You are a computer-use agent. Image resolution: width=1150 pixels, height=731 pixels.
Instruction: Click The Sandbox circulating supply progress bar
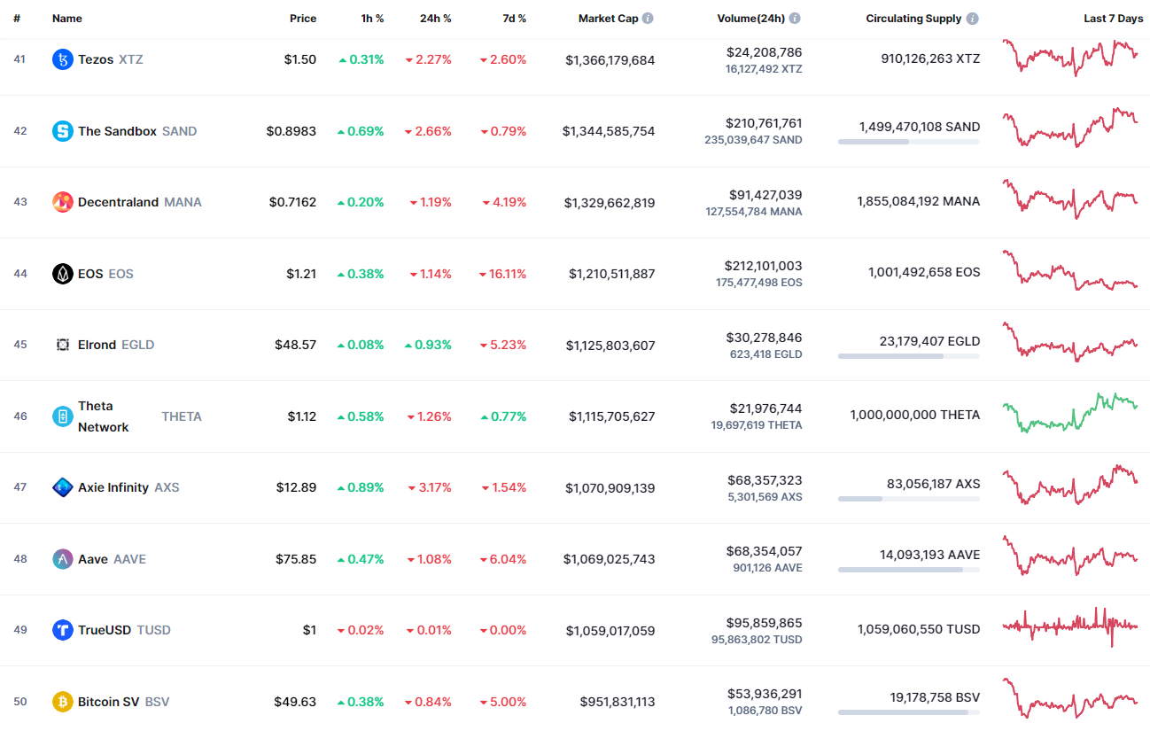point(909,142)
